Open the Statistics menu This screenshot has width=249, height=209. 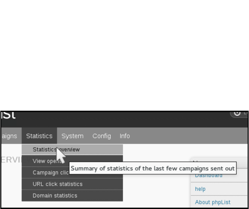[40, 136]
